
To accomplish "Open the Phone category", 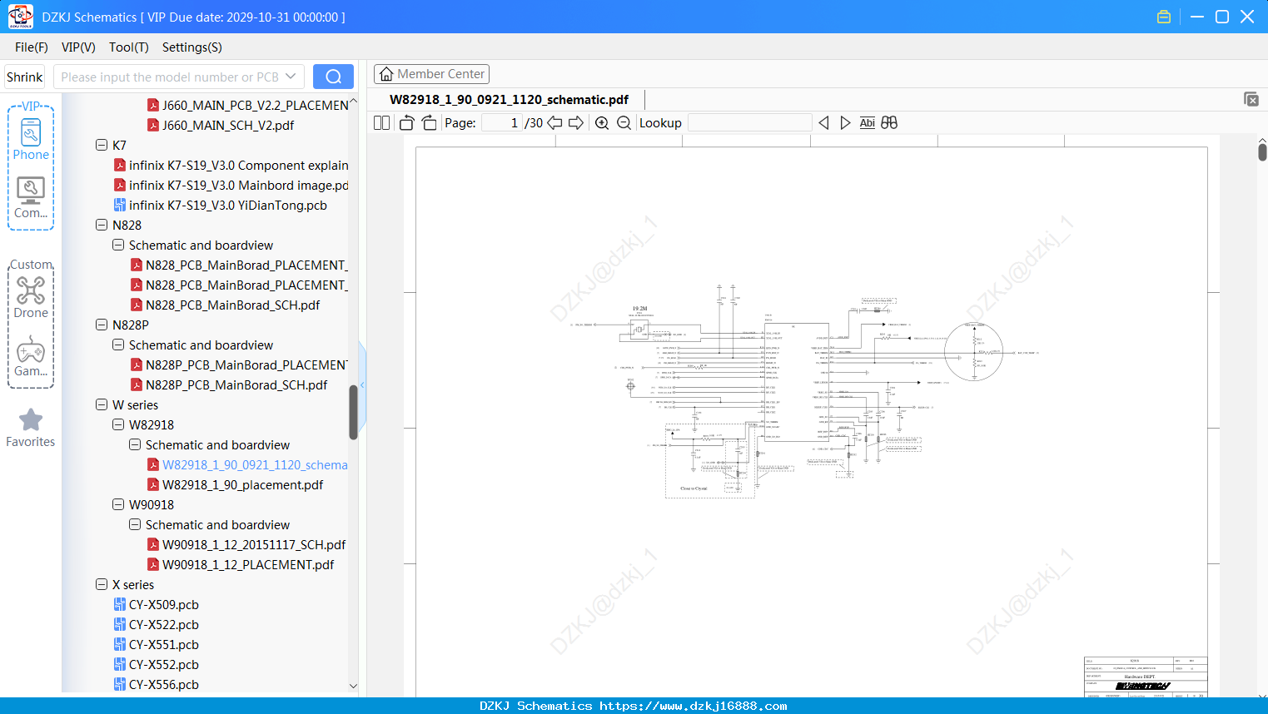I will pos(31,138).
